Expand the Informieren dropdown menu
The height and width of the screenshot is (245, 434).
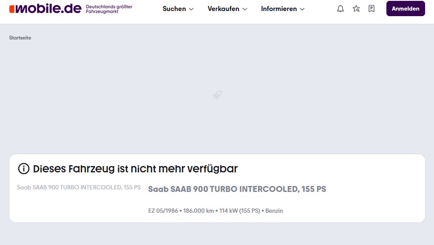click(283, 9)
